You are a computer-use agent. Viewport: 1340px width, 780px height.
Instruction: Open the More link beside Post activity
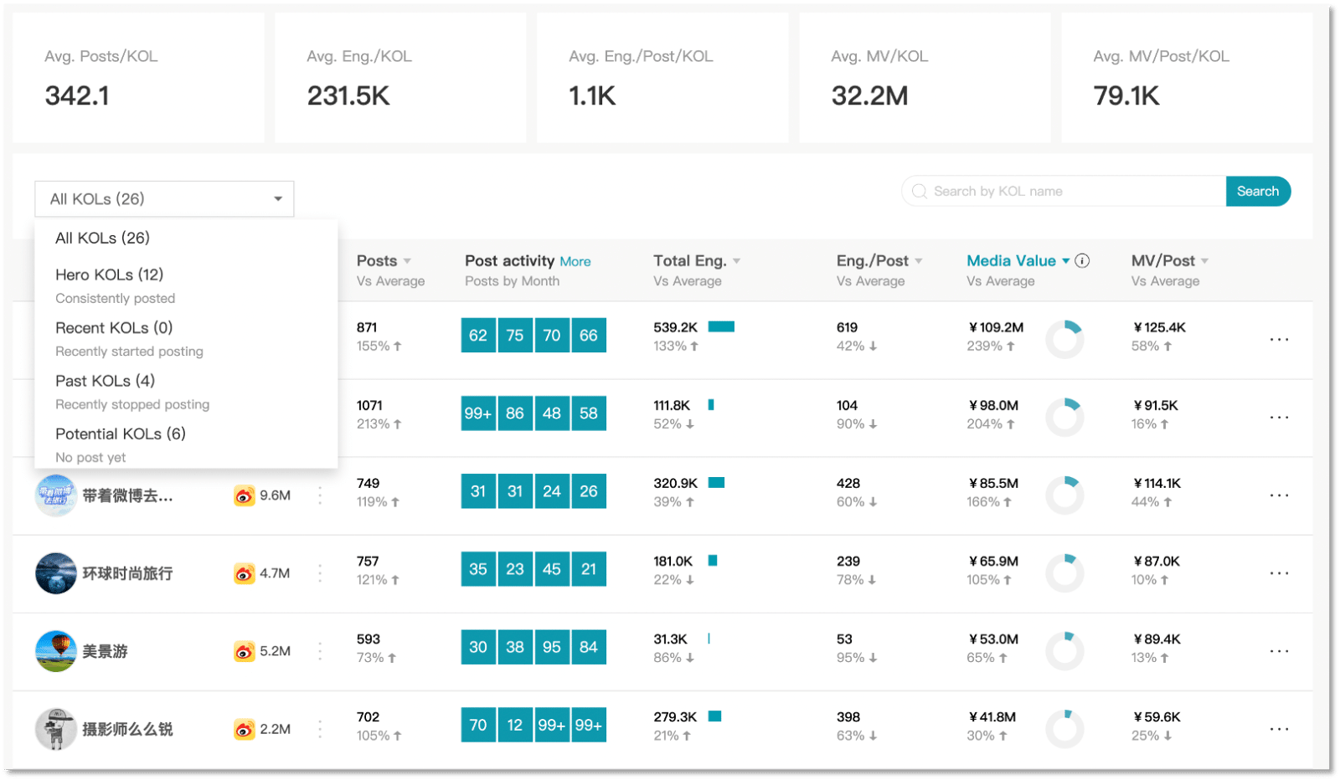(x=575, y=262)
